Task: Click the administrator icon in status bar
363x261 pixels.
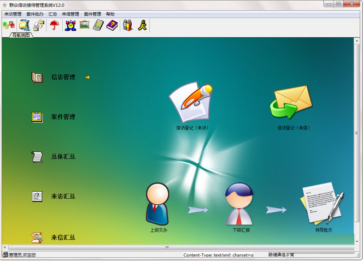Action: 5,255
